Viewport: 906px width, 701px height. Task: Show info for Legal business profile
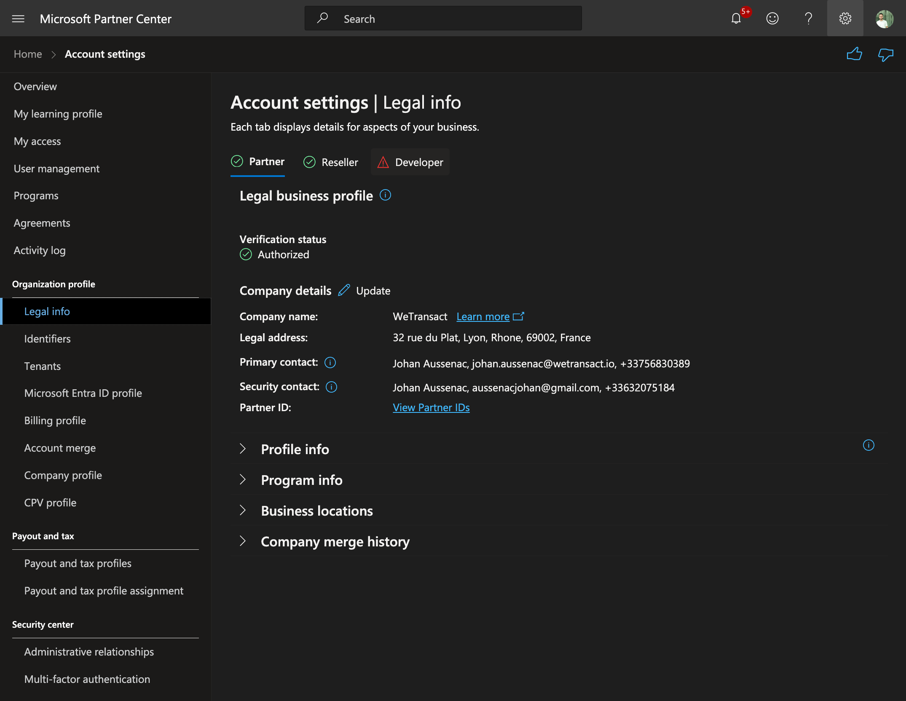click(385, 195)
